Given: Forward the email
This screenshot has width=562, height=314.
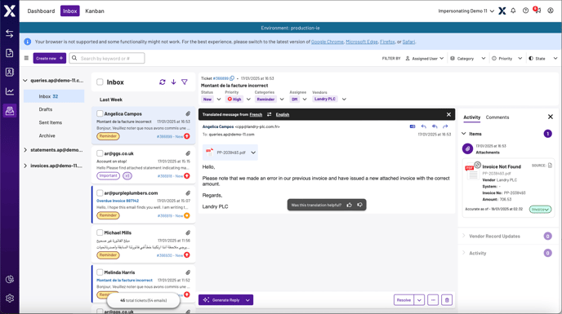Looking at the screenshot, I should [x=445, y=126].
